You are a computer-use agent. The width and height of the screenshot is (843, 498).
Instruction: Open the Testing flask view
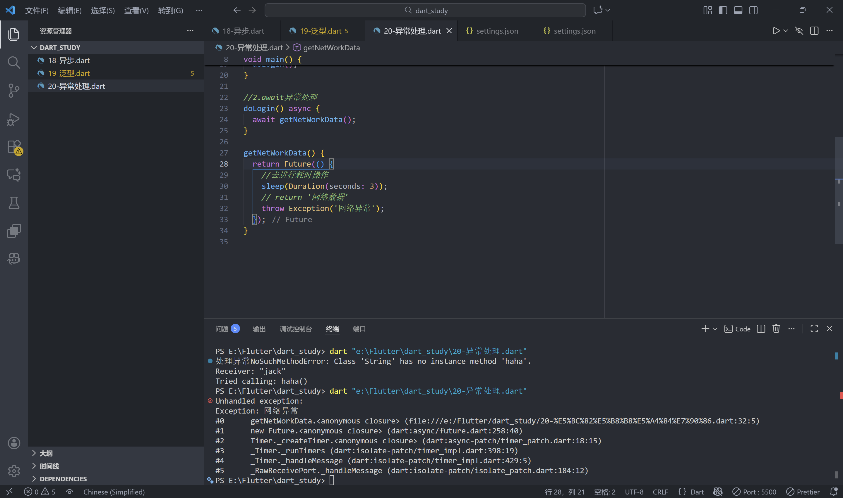pyautogui.click(x=13, y=203)
